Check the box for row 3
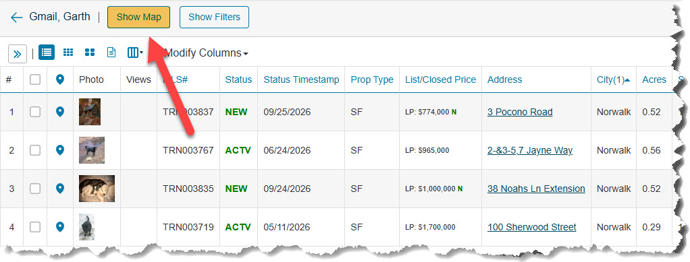The width and height of the screenshot is (690, 262). [35, 189]
